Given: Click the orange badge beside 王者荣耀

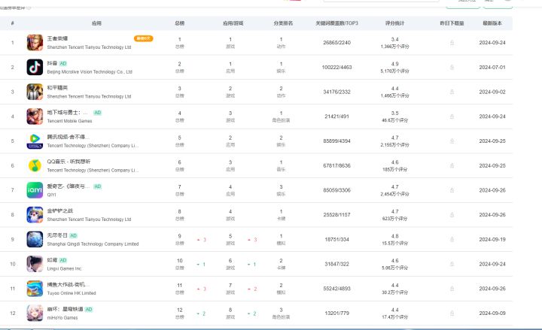Looking at the screenshot, I should pos(144,38).
